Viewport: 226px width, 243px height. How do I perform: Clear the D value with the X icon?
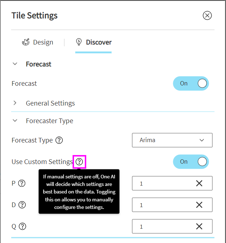click(199, 205)
